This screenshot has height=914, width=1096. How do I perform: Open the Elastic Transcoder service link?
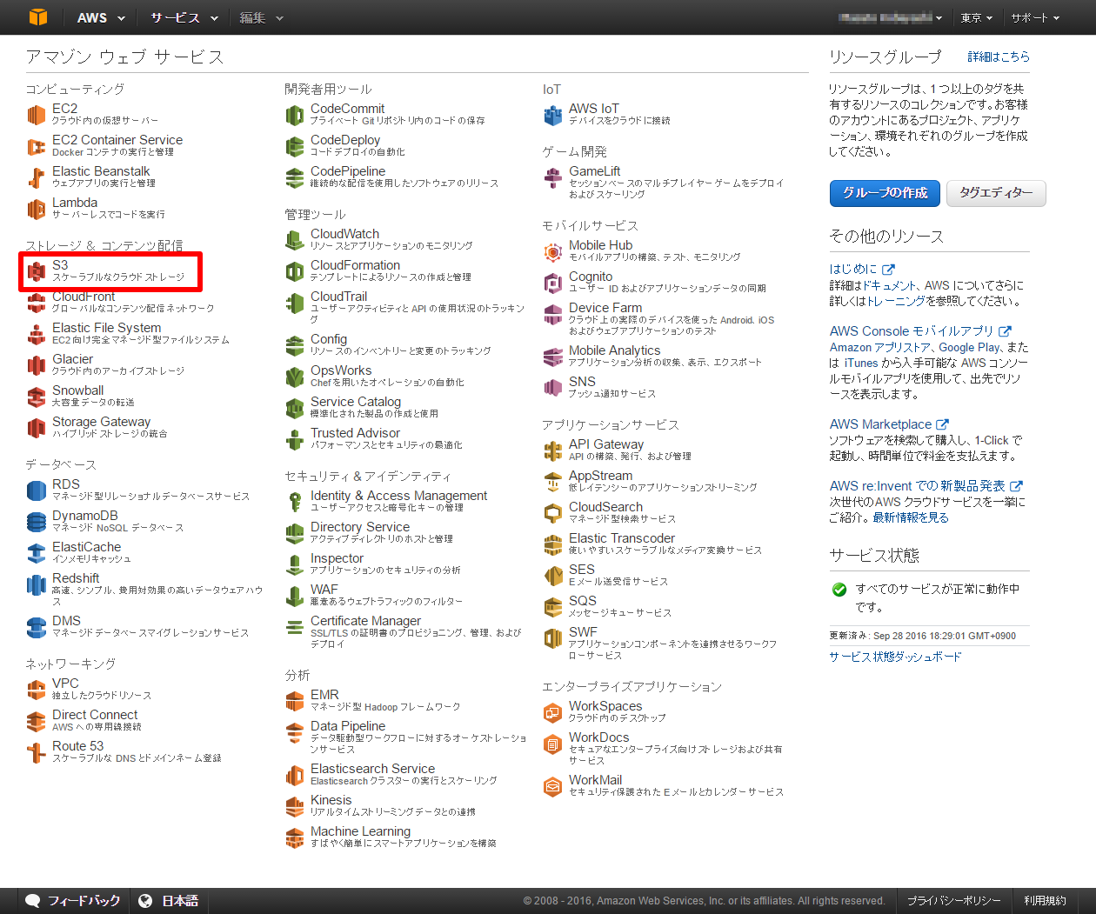click(622, 538)
